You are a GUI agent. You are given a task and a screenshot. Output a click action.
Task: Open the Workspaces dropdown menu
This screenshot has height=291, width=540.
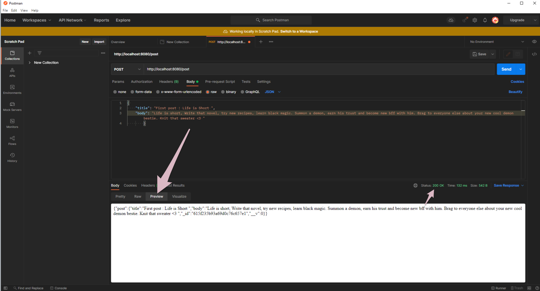coord(37,20)
